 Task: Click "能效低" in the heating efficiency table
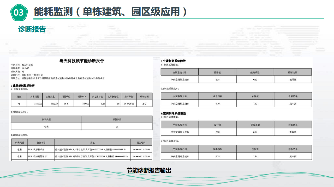coord(293,79)
